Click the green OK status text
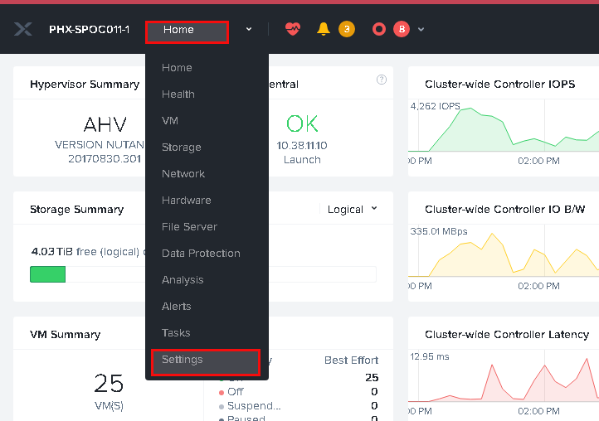 click(302, 123)
